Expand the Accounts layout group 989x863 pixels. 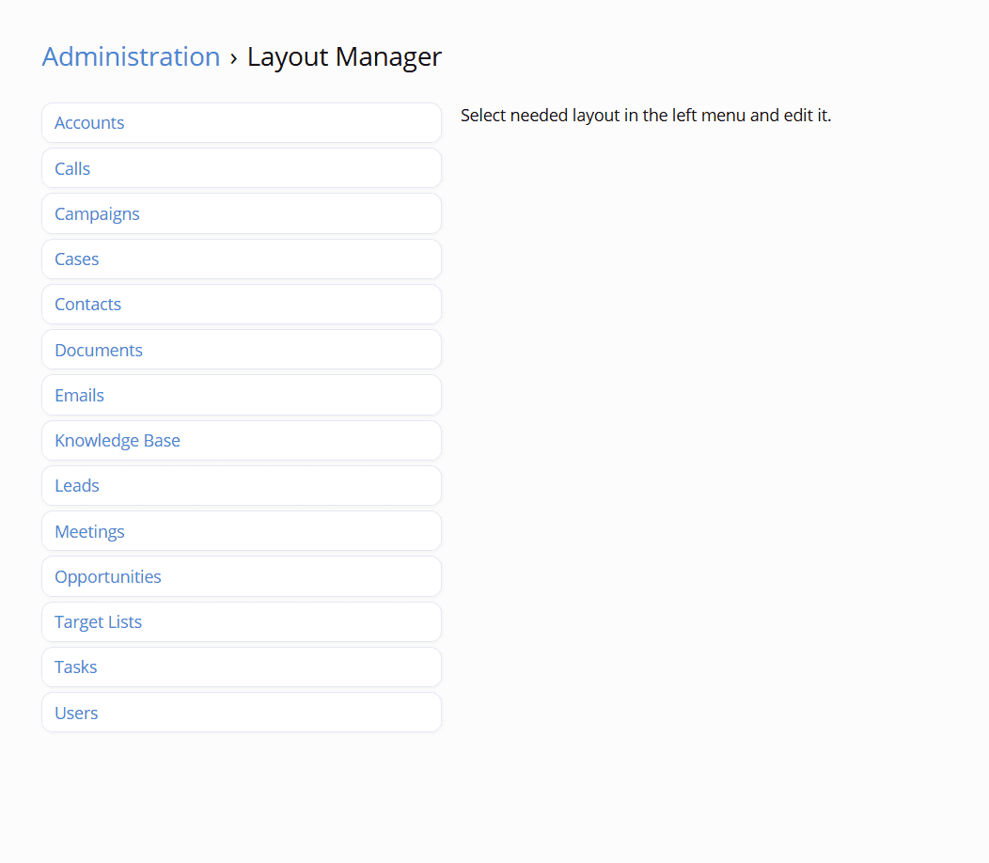click(89, 123)
